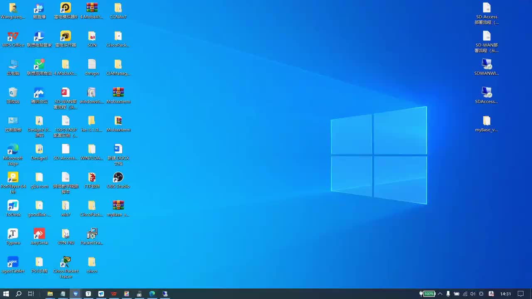Open File Explorer from the taskbar
Screen dimensions: 532x299
(x=50, y=294)
